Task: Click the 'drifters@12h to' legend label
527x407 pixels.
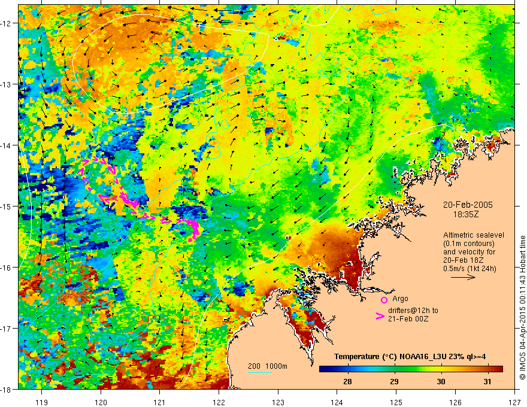Action: click(x=413, y=311)
